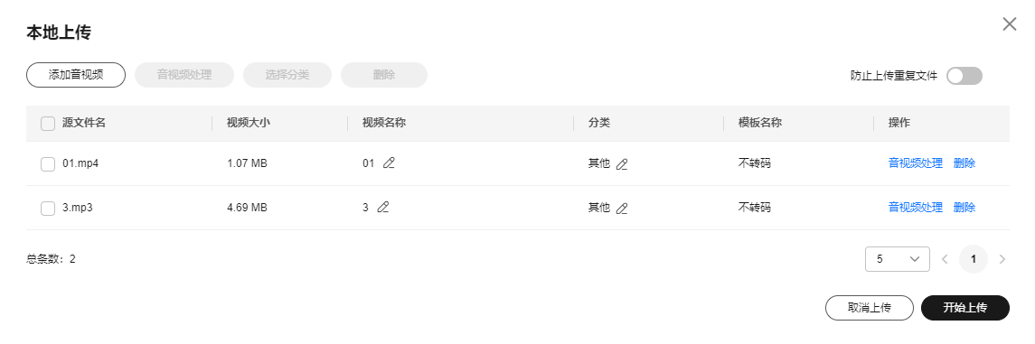
Task: Toggle 防止上传重复文件 switch
Action: [964, 76]
